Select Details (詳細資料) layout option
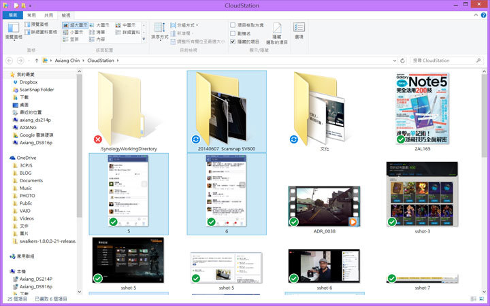The height and width of the screenshot is (306, 490). [x=129, y=32]
